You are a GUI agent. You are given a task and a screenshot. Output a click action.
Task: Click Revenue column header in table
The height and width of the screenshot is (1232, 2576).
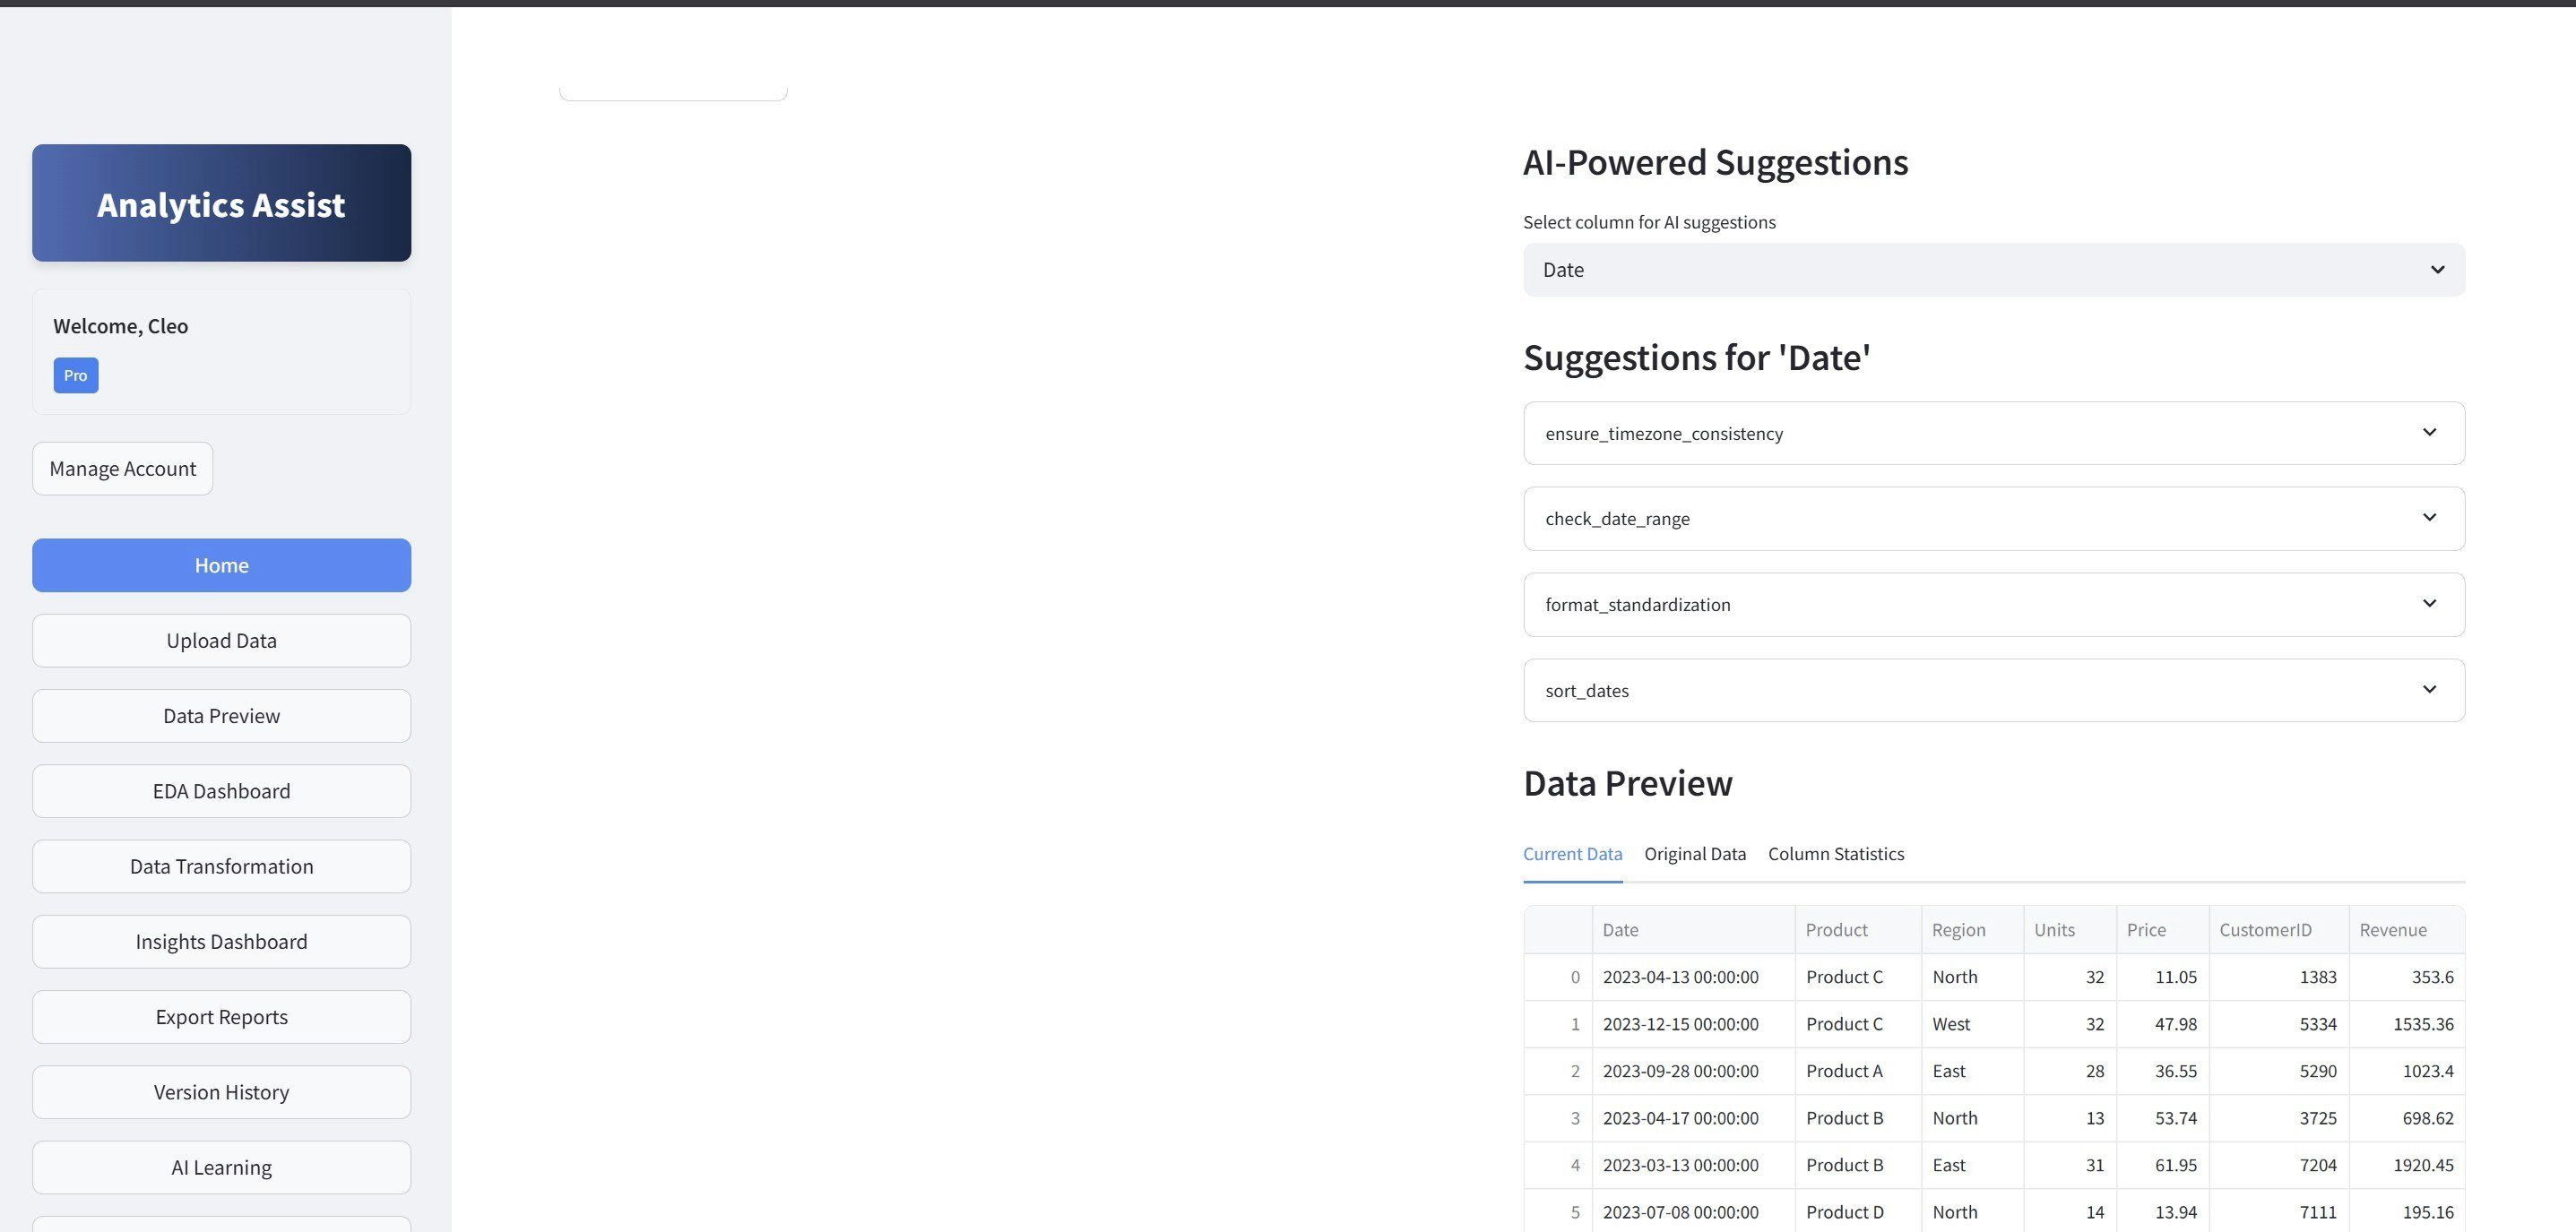2393,930
